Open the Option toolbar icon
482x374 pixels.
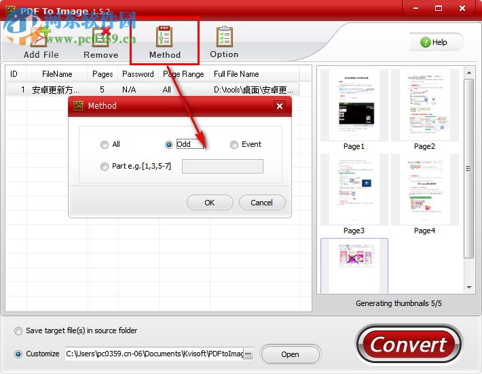[224, 42]
